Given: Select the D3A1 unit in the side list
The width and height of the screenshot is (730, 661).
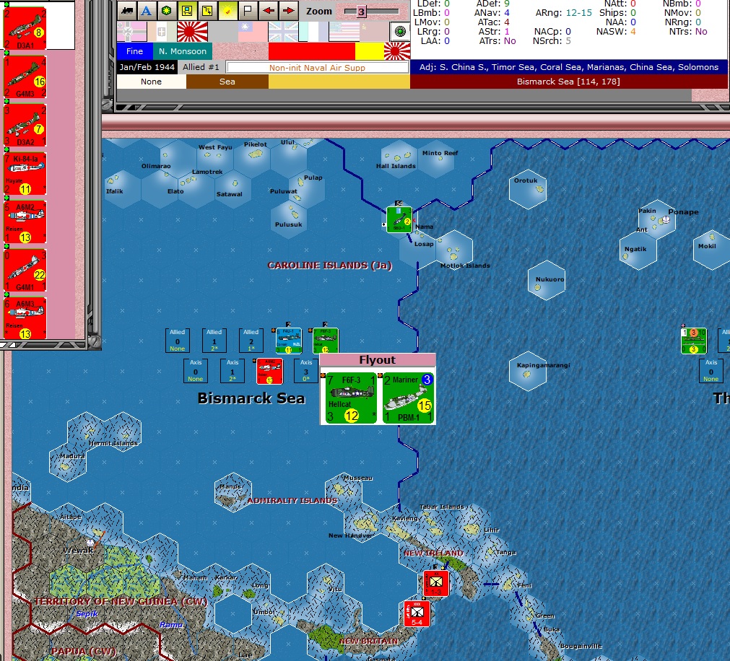Looking at the screenshot, I should [25, 28].
